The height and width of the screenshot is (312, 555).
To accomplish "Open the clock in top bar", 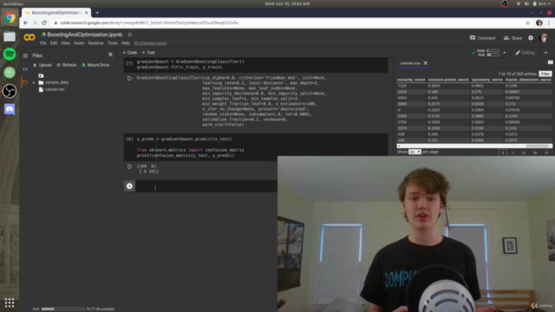I will 287,3.
